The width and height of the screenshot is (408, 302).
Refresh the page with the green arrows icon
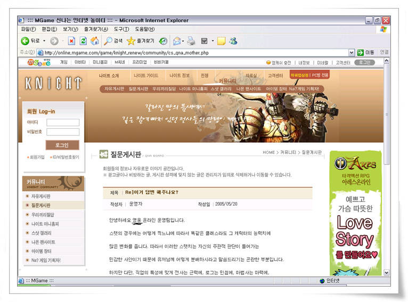83,41
